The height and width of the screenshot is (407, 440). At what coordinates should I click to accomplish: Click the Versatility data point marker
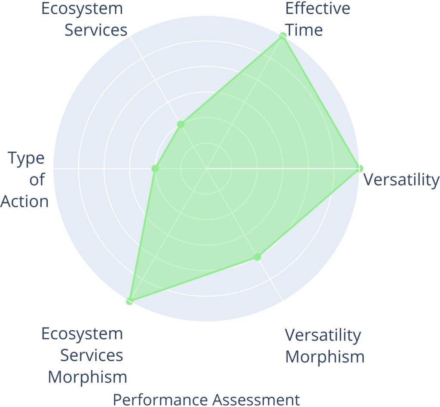(x=360, y=168)
